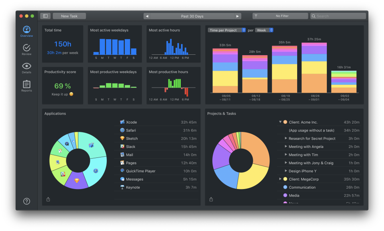Open the Details eye section

tap(26, 68)
